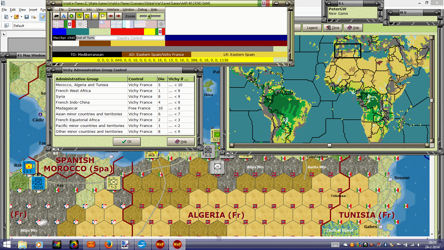
Task: Click the Start button on taskbar
Action: [7, 244]
